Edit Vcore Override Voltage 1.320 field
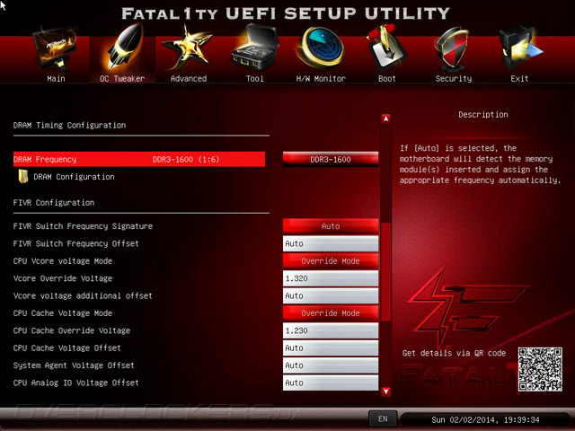Viewport: 575px width, 431px height. (x=331, y=278)
